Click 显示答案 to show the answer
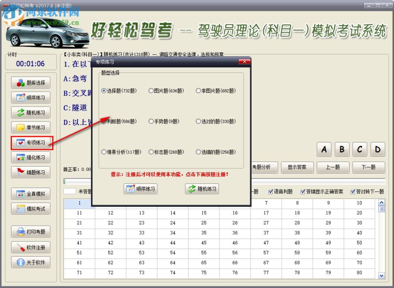Image resolution: width=394 pixels, height=288 pixels. 298,167
